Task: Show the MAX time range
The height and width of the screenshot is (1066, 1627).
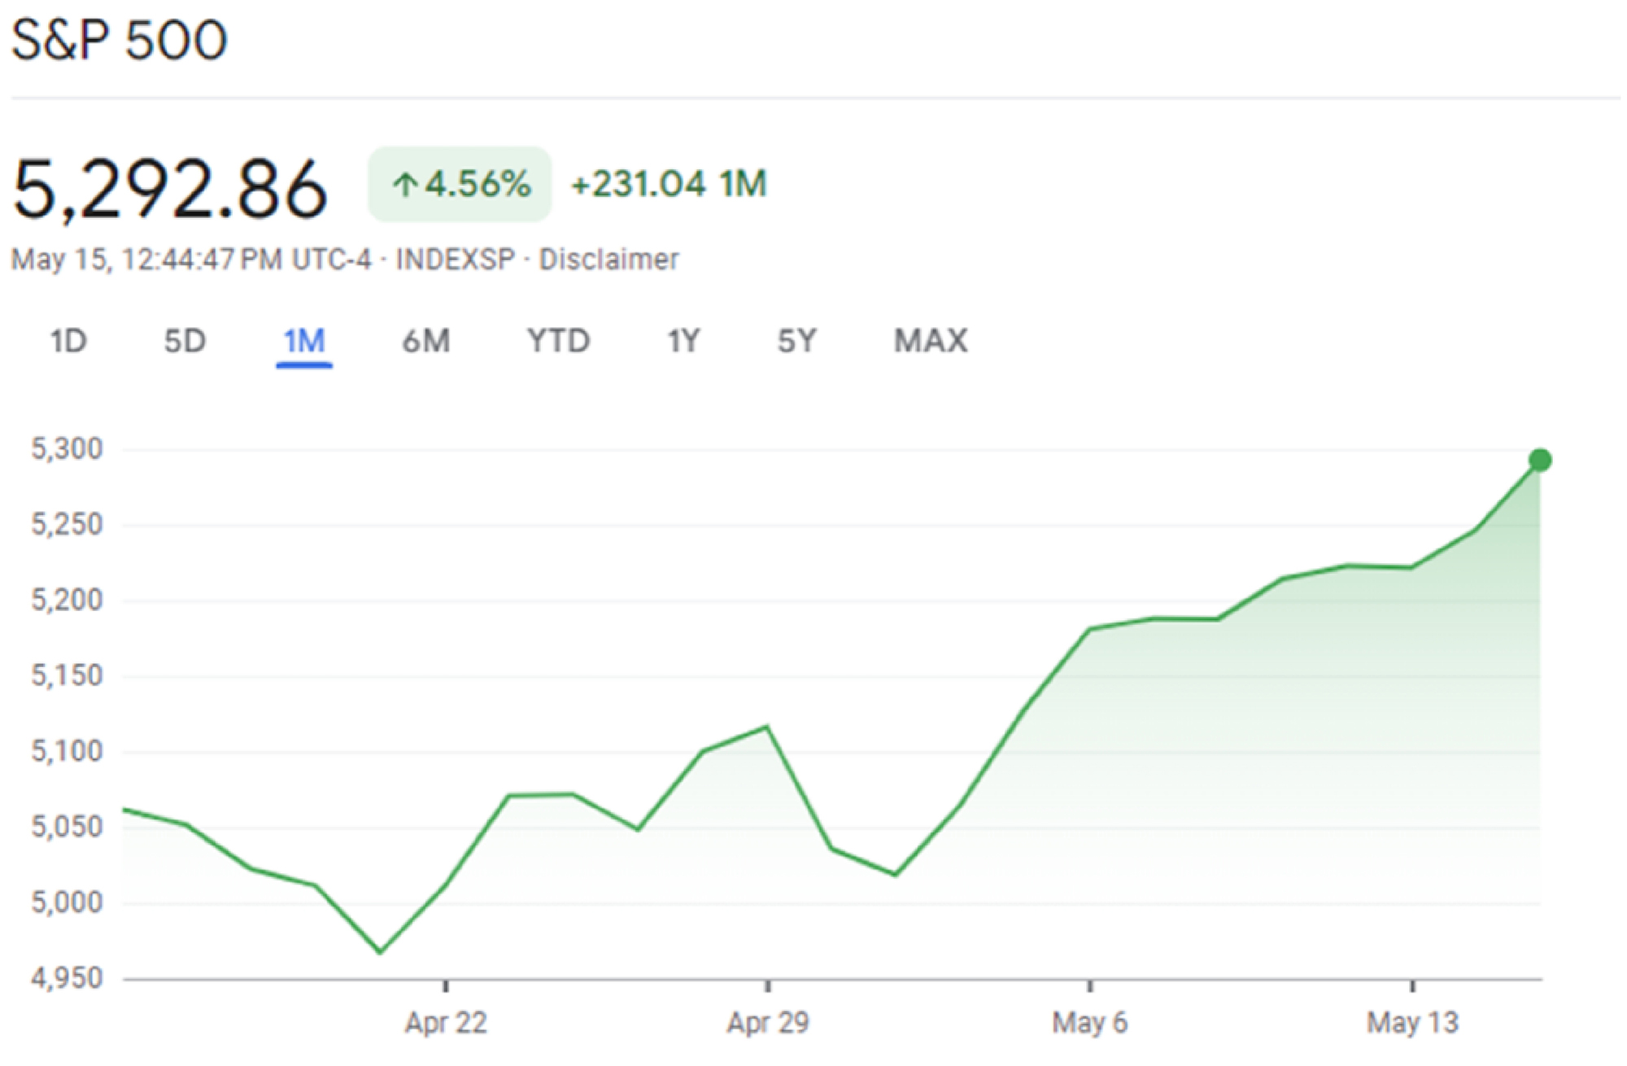Action: [x=931, y=341]
